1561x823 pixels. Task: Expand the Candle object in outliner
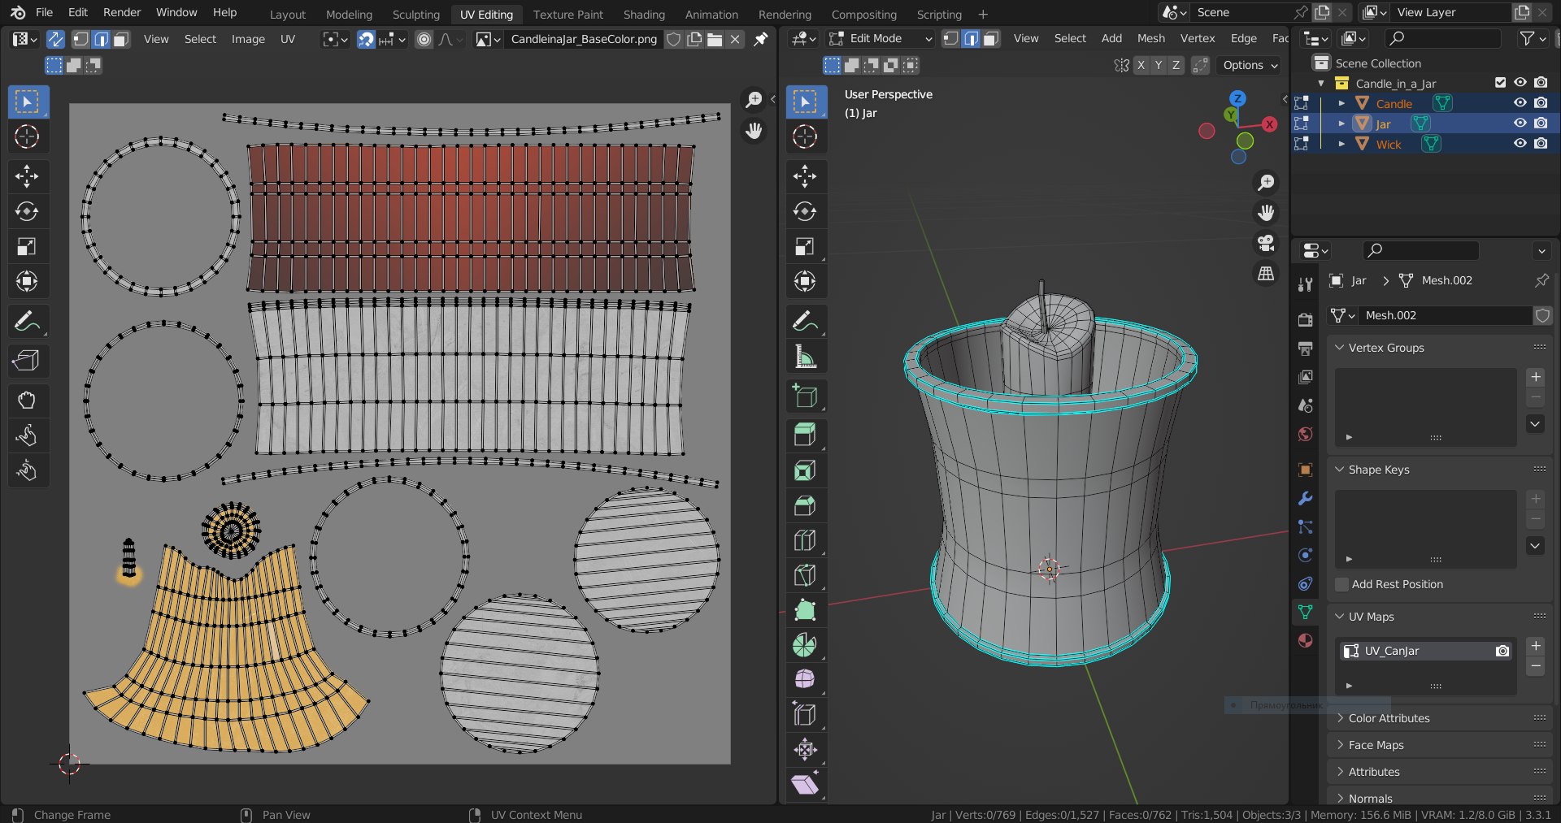1341,103
